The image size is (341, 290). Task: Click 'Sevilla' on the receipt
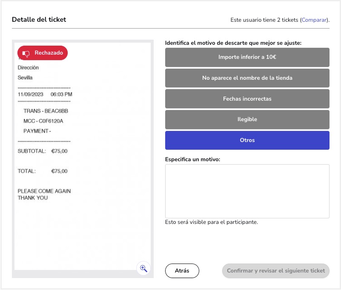25,78
